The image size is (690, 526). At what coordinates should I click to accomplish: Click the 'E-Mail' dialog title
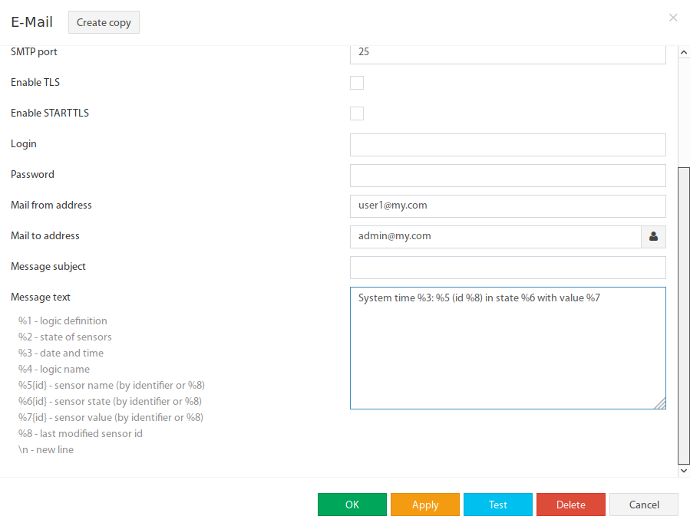coord(31,21)
